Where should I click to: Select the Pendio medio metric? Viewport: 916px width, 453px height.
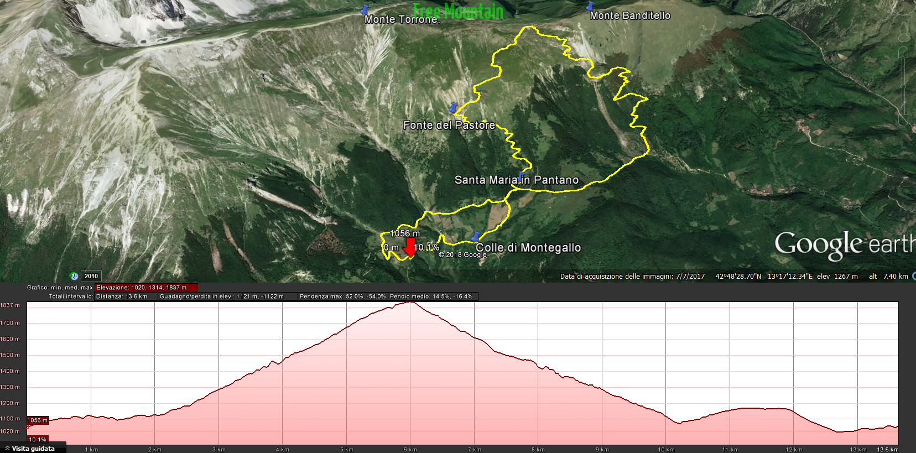[433, 296]
